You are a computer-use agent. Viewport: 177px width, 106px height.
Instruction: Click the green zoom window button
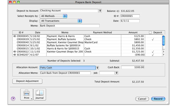pos(18,2)
